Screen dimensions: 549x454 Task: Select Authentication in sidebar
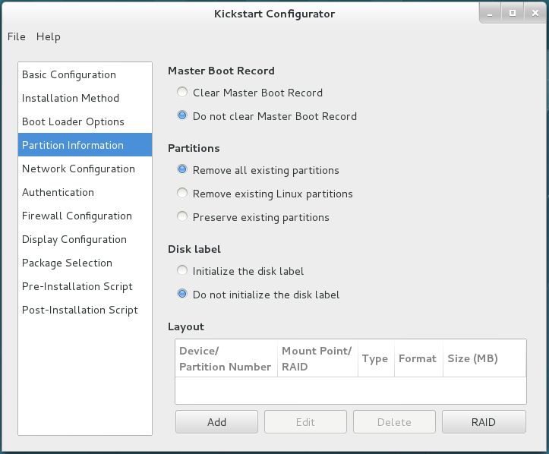(x=58, y=192)
